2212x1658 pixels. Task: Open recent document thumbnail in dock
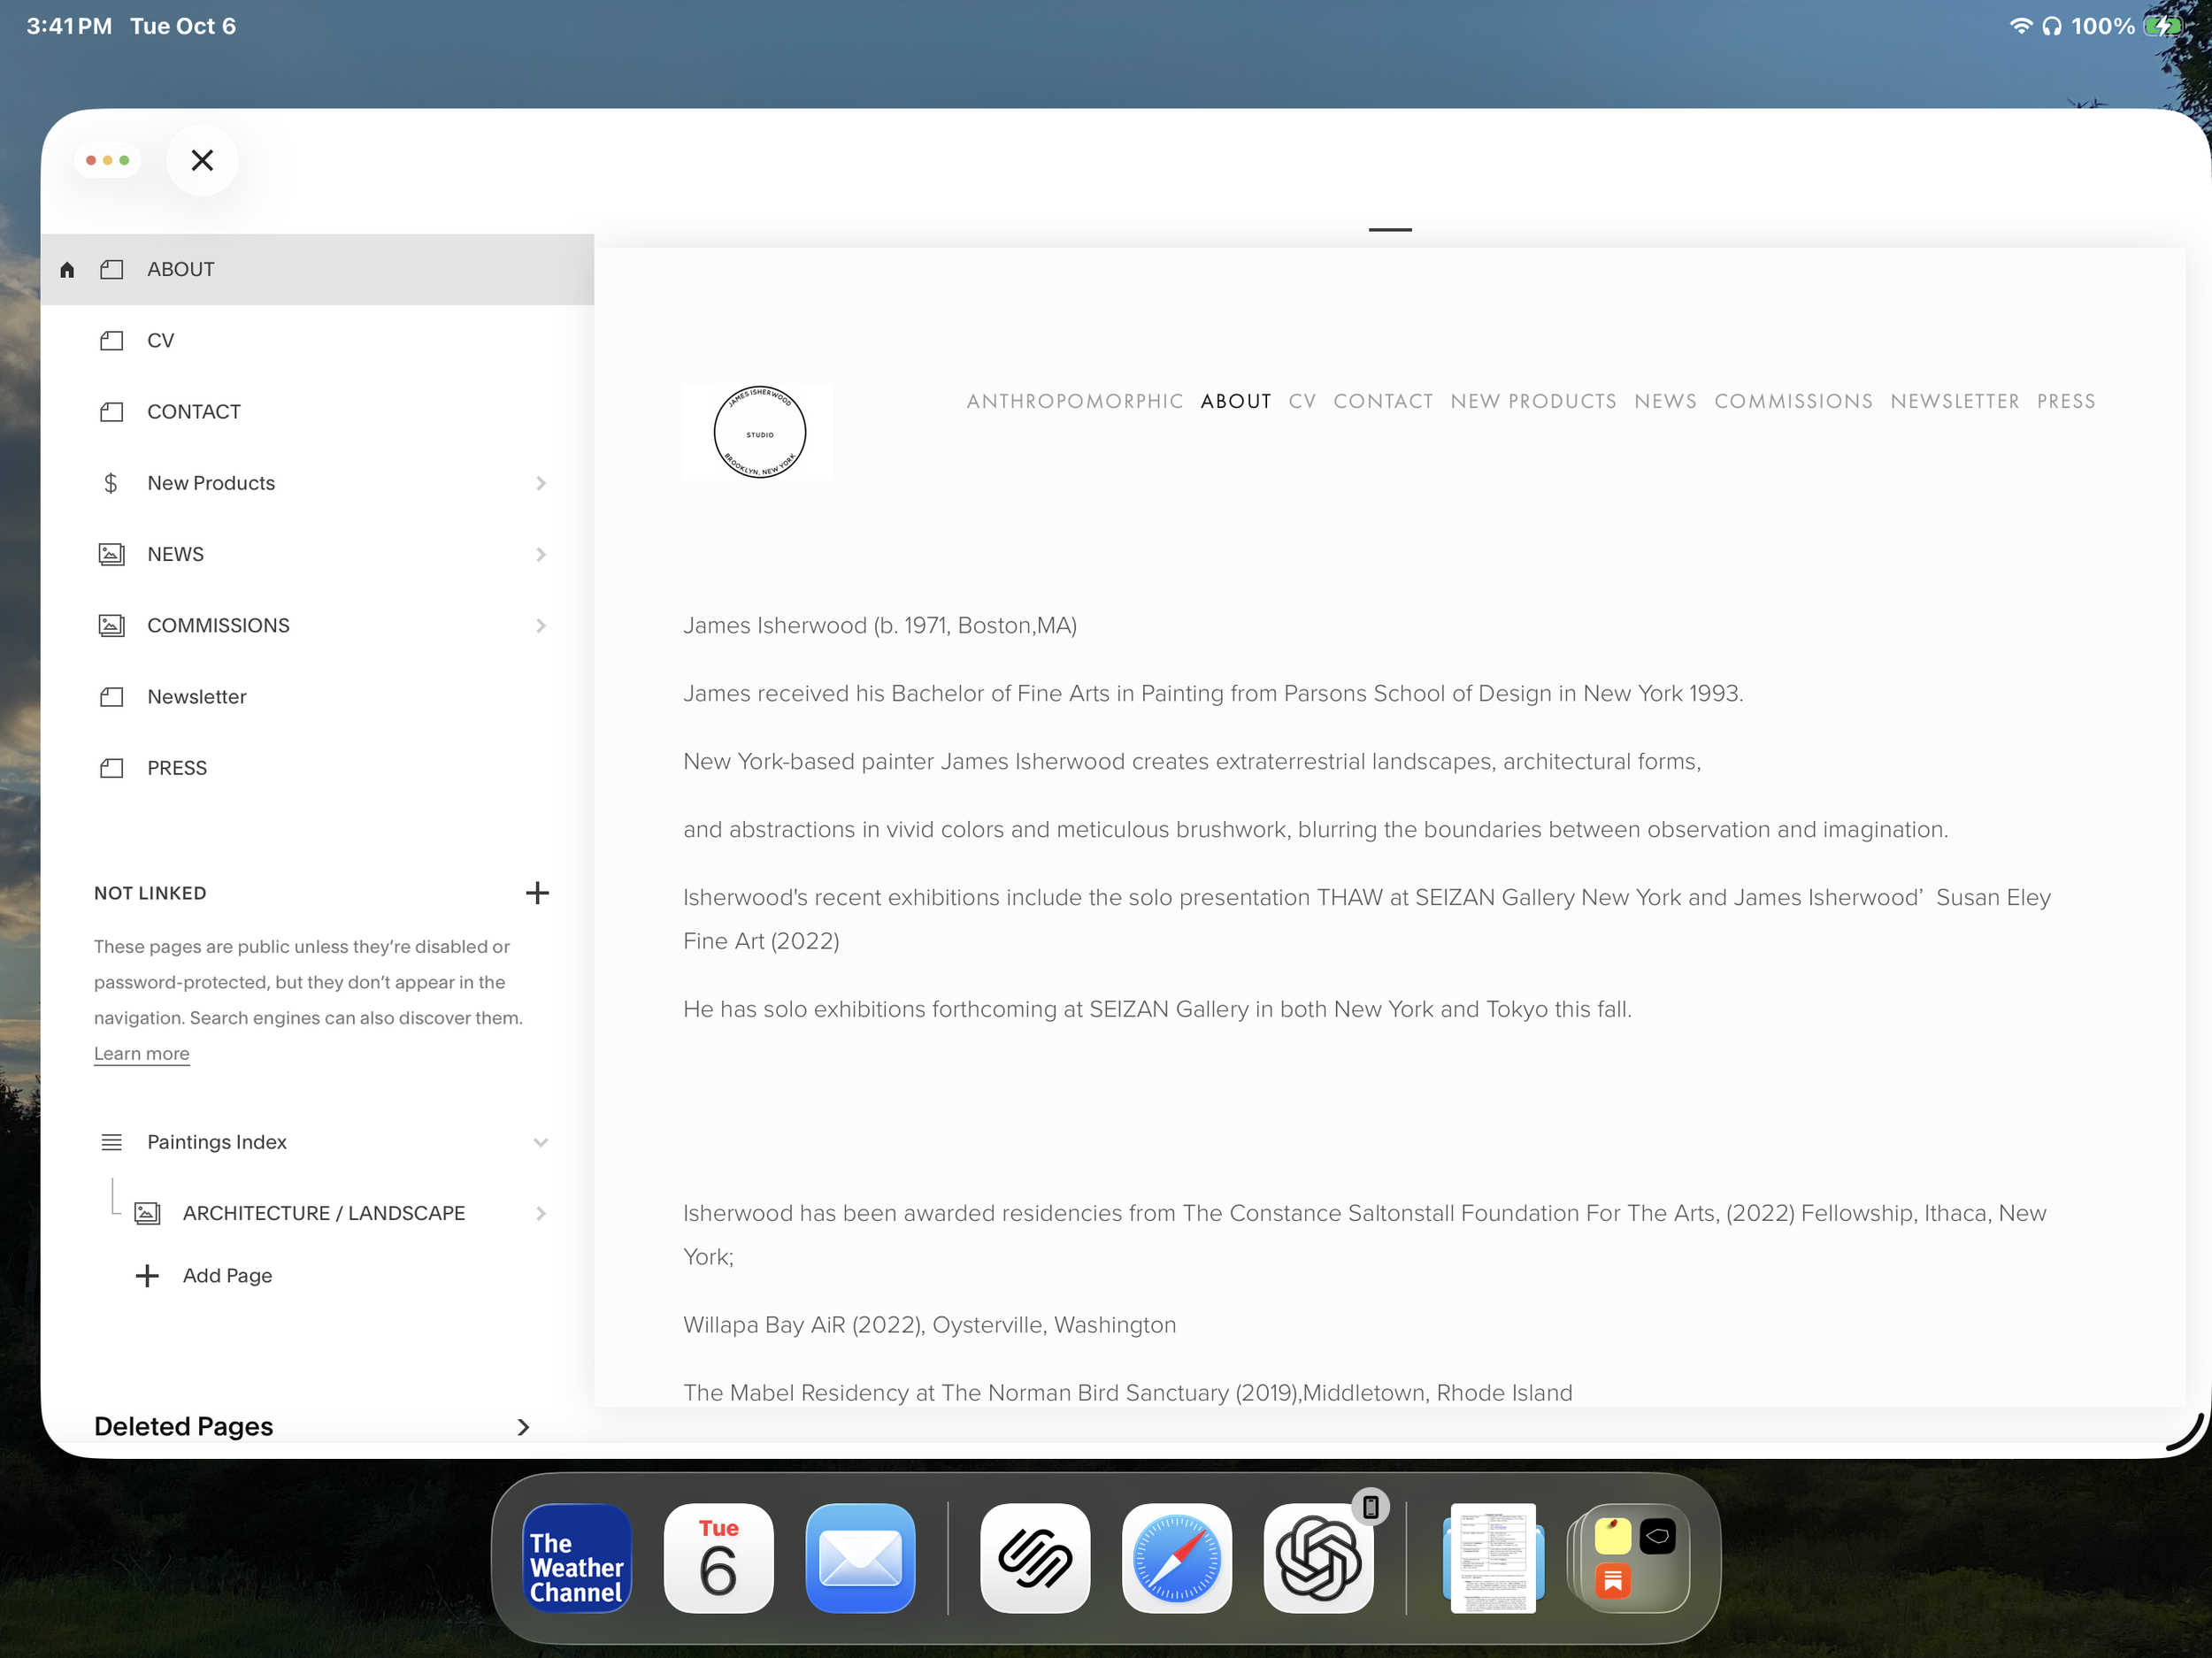point(1493,1558)
